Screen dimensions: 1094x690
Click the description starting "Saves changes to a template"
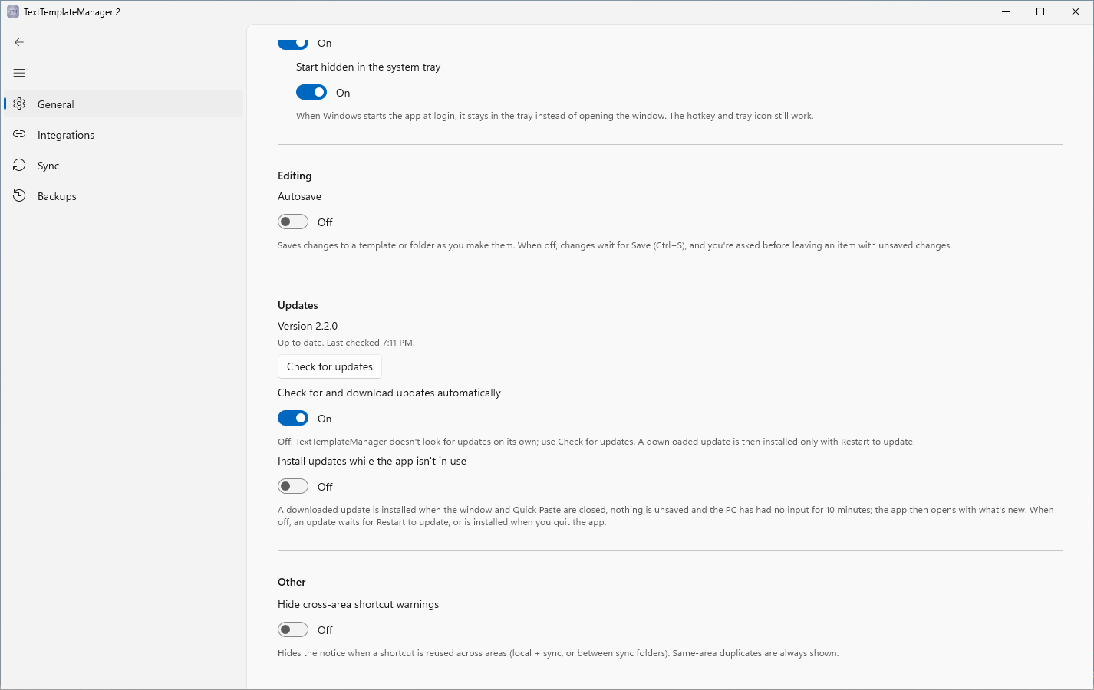coord(615,245)
